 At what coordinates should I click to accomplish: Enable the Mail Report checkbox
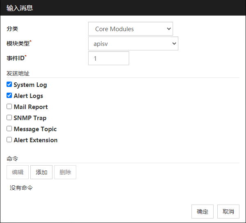click(9, 107)
